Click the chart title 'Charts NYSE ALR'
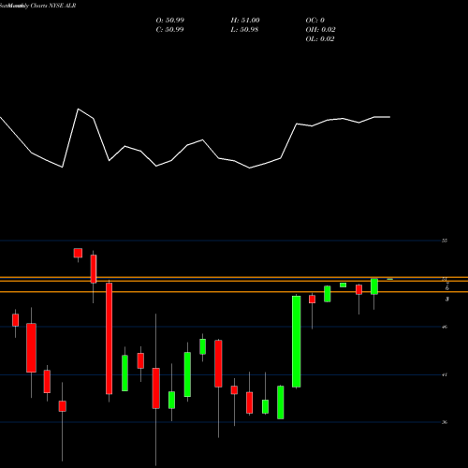 pos(53,6)
